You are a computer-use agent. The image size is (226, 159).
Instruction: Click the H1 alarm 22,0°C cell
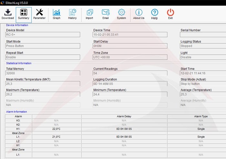click(56, 128)
